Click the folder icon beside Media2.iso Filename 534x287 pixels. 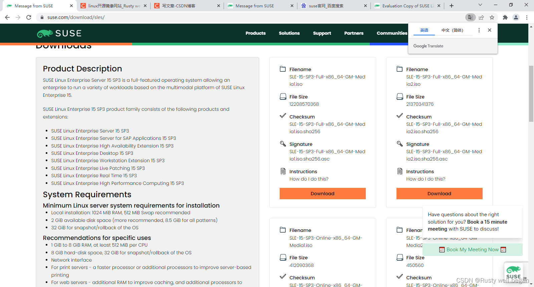399,69
